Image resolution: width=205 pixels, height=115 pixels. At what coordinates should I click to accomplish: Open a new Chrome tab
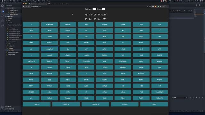68,4
